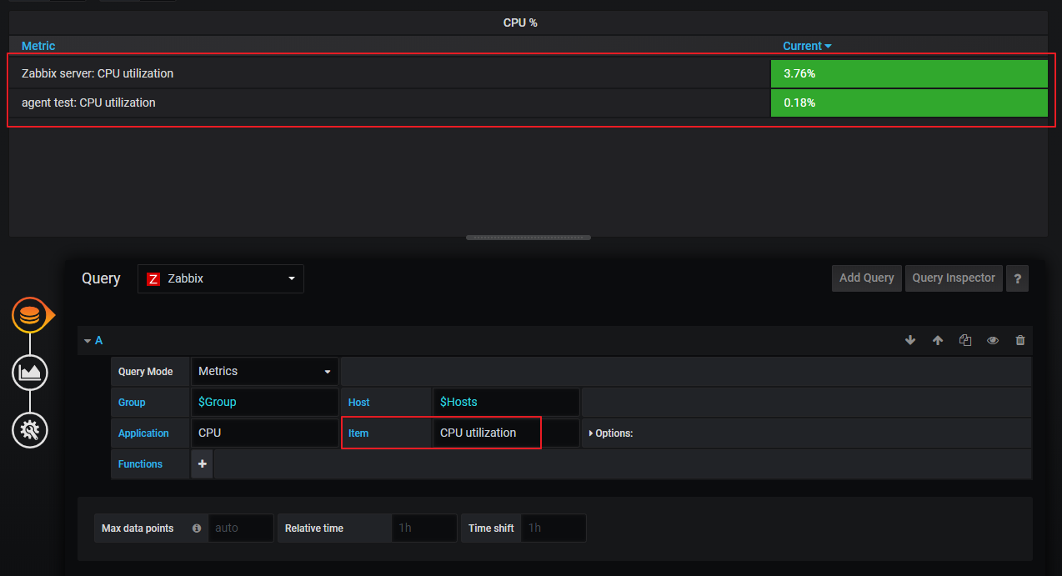Click the 3.76% green value cell
Viewport: 1062px width, 576px height.
pos(909,73)
